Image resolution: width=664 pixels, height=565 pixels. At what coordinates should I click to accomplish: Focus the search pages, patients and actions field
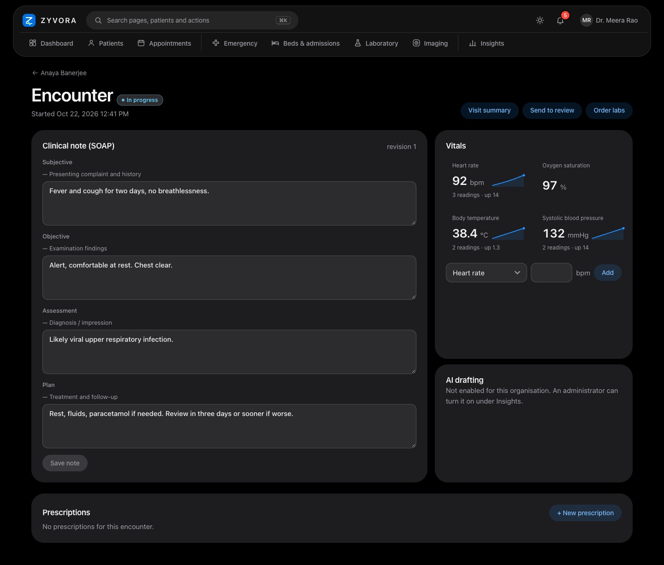click(x=192, y=20)
